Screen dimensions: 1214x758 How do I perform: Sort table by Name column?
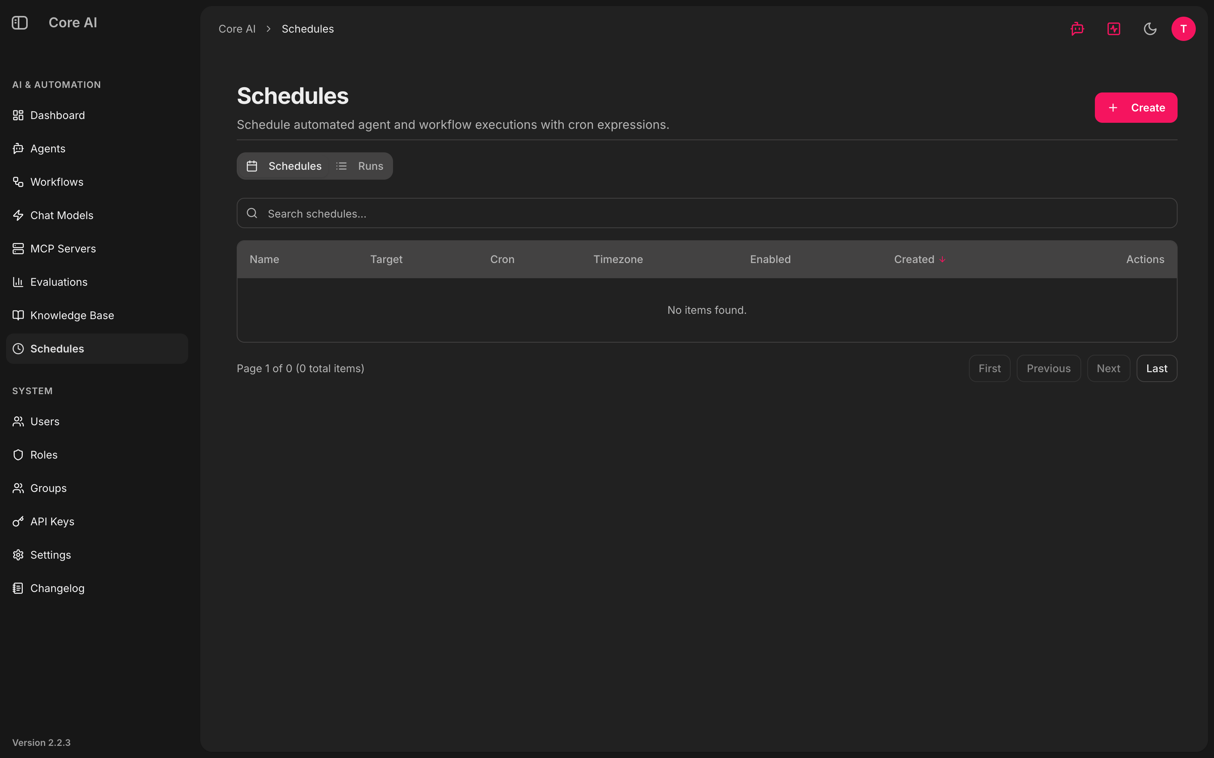pos(264,259)
